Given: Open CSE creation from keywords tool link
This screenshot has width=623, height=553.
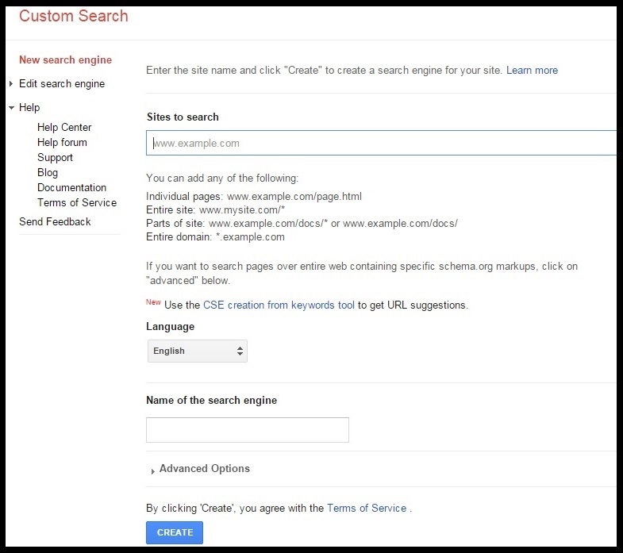Looking at the screenshot, I should (279, 305).
